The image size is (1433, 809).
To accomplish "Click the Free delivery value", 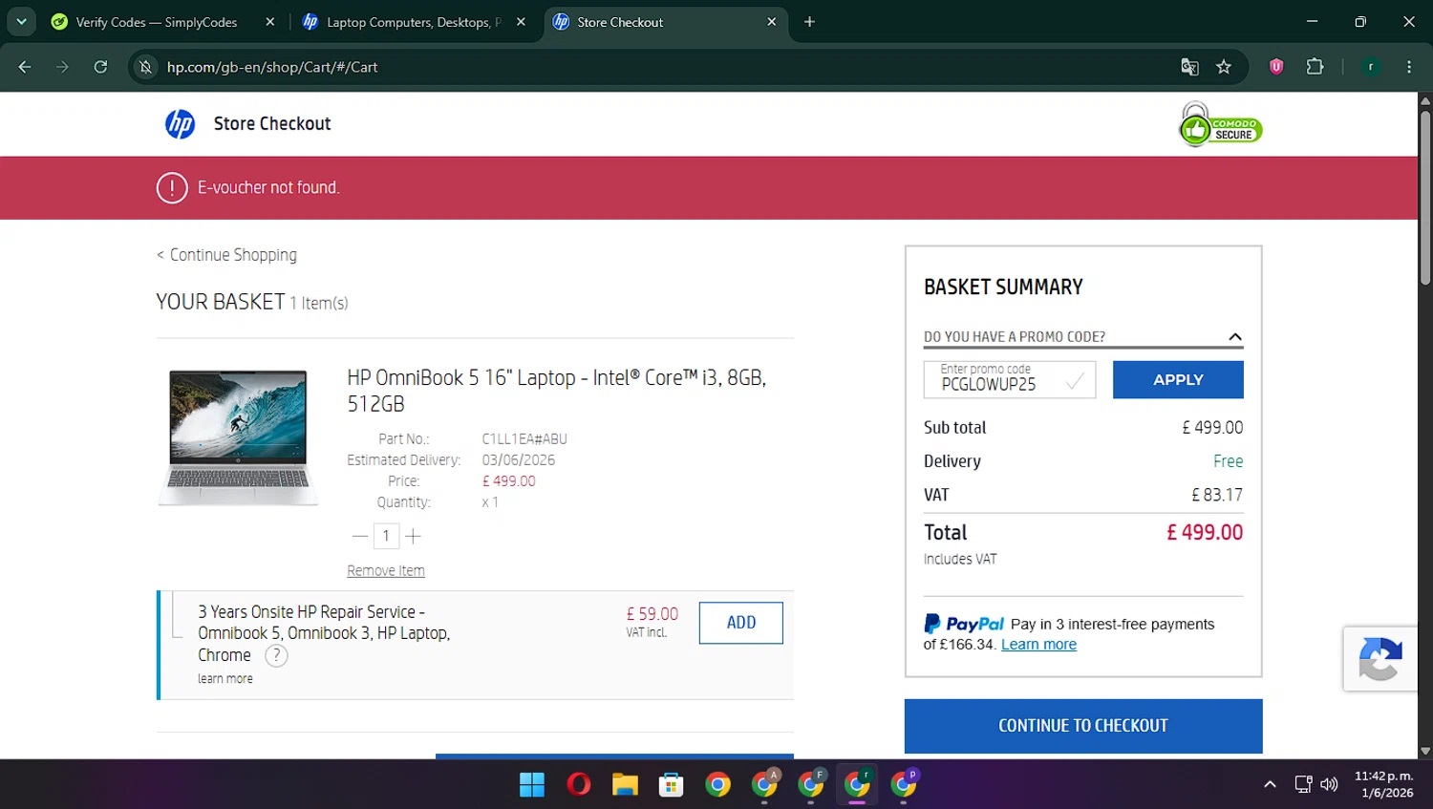I will (x=1229, y=461).
